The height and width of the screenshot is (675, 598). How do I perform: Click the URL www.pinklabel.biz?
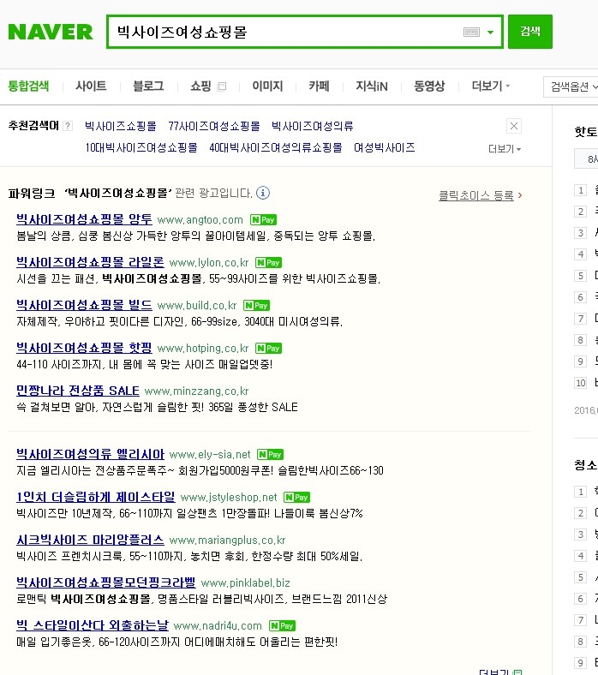click(245, 583)
